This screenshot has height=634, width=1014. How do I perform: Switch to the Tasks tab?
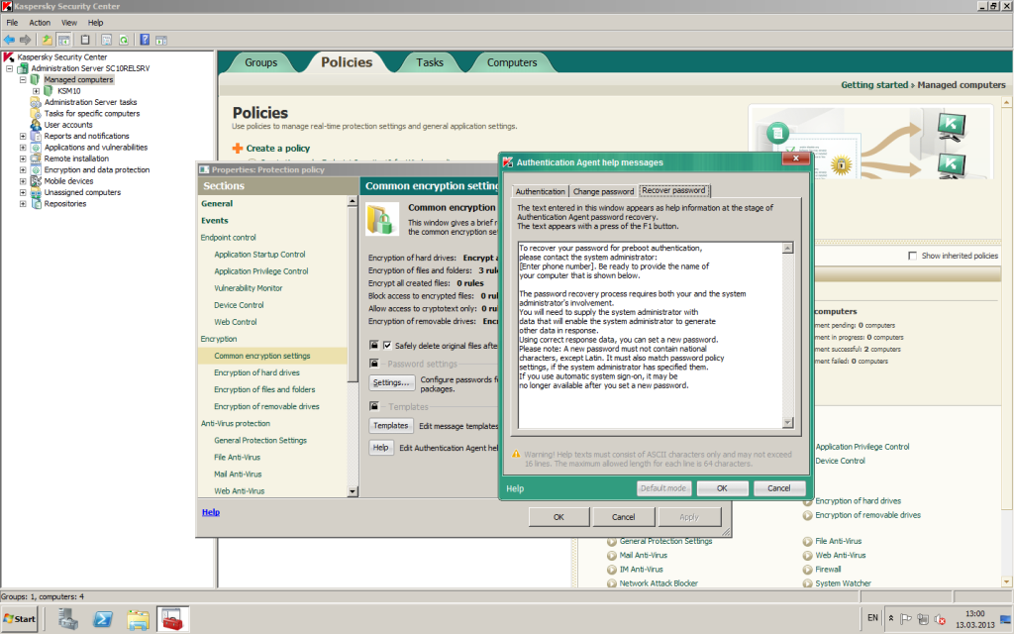(430, 62)
